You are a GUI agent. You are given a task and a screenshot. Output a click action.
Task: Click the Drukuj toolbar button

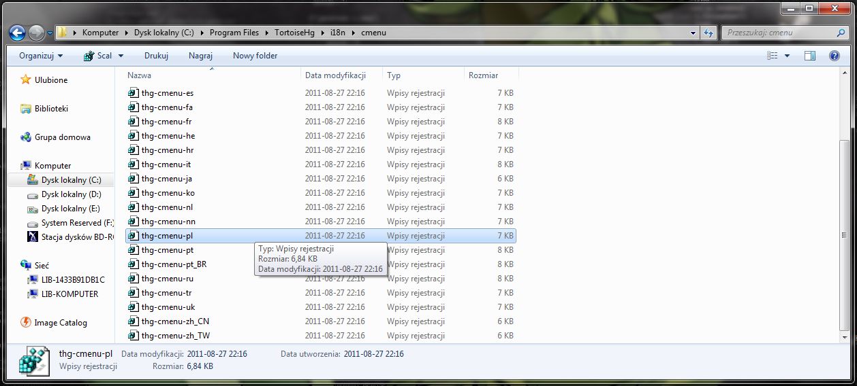[156, 56]
